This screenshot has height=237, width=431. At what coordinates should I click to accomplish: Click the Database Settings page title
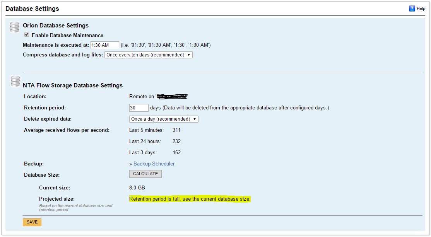32,8
